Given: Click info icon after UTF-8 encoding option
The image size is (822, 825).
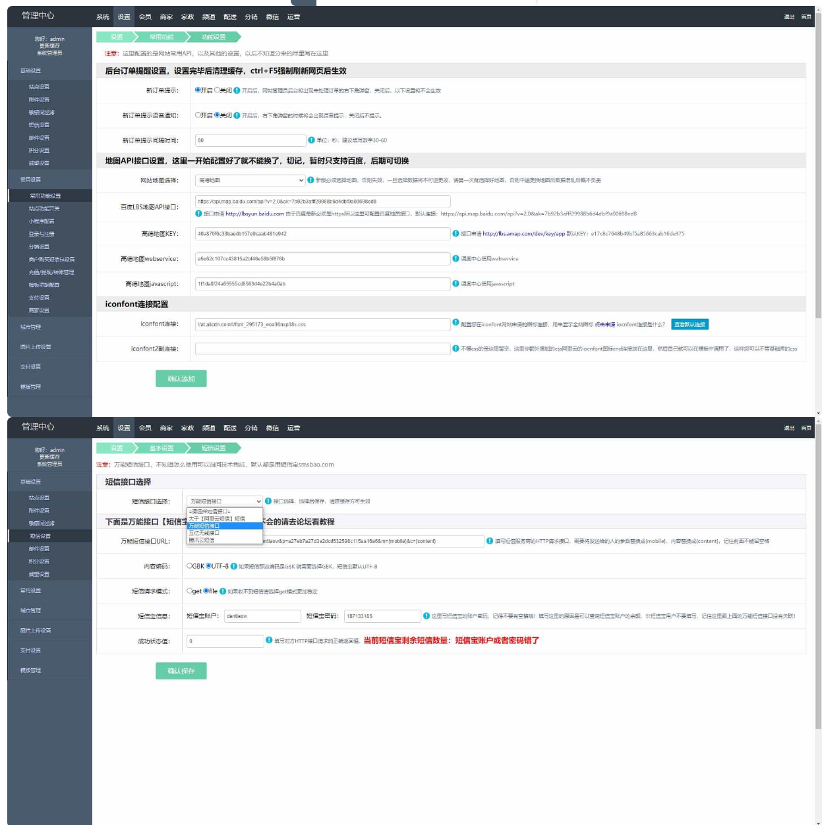Looking at the screenshot, I should [233, 566].
